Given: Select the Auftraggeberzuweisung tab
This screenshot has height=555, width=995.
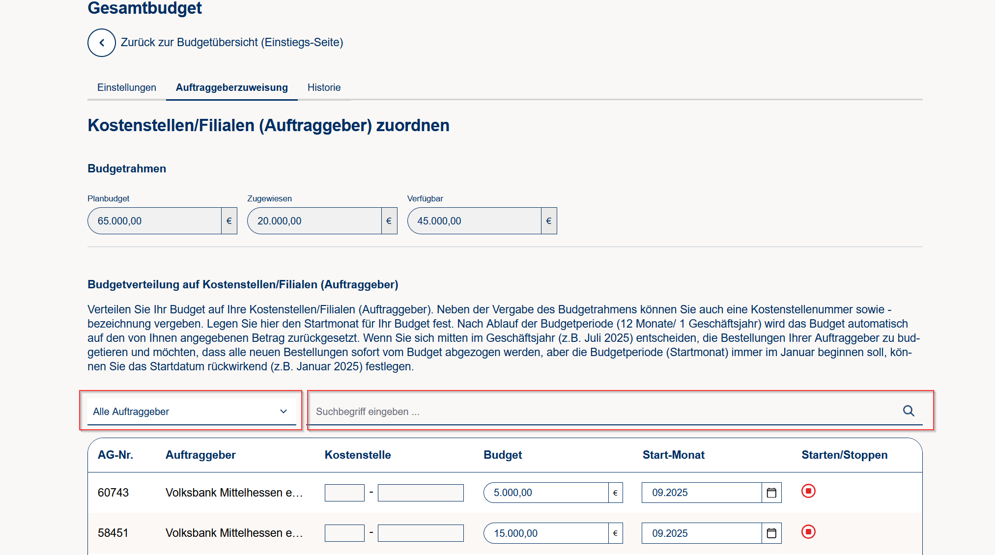Looking at the screenshot, I should tap(232, 87).
